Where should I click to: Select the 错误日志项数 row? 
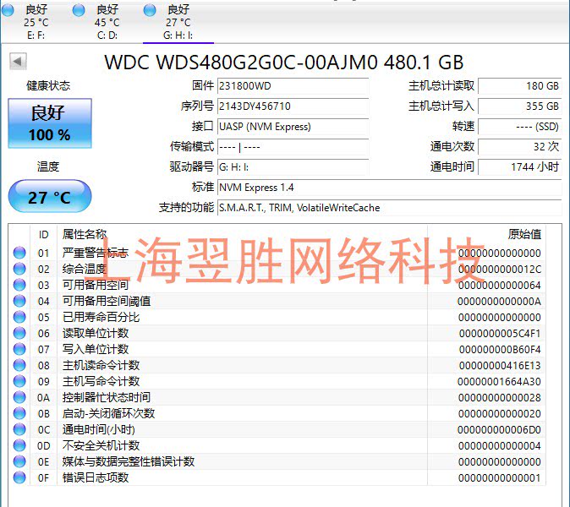tap(277, 477)
